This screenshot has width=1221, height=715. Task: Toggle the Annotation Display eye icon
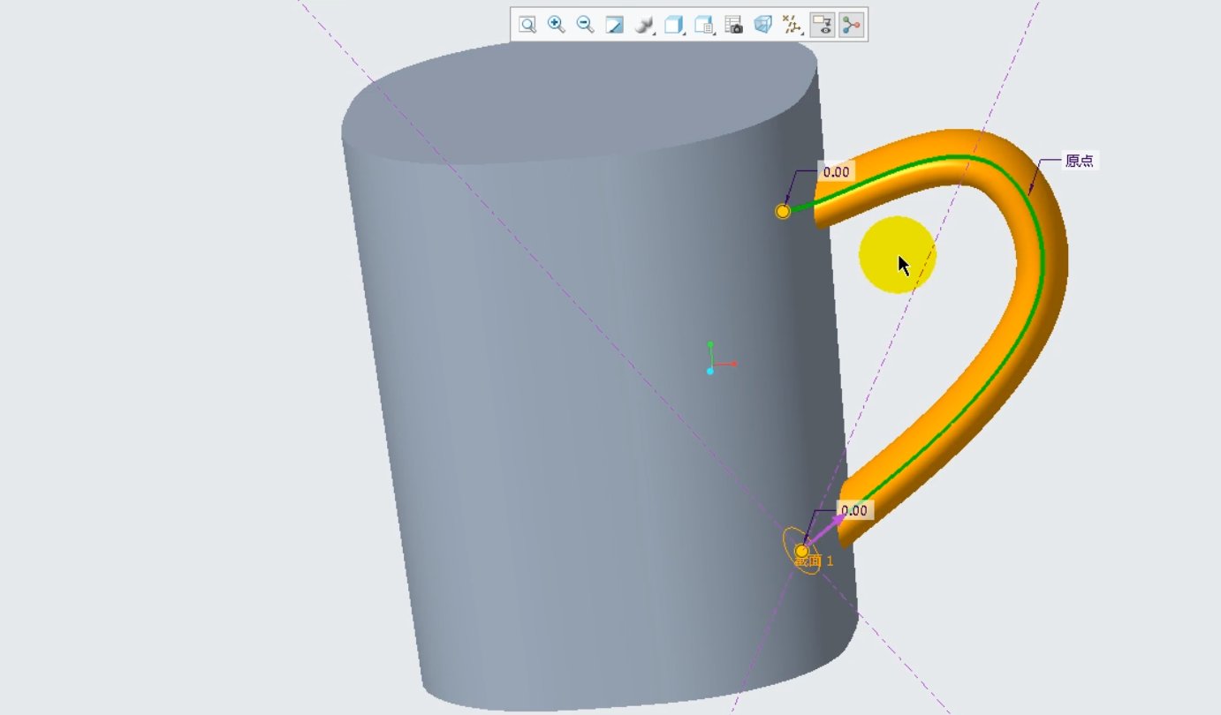pyautogui.click(x=823, y=25)
